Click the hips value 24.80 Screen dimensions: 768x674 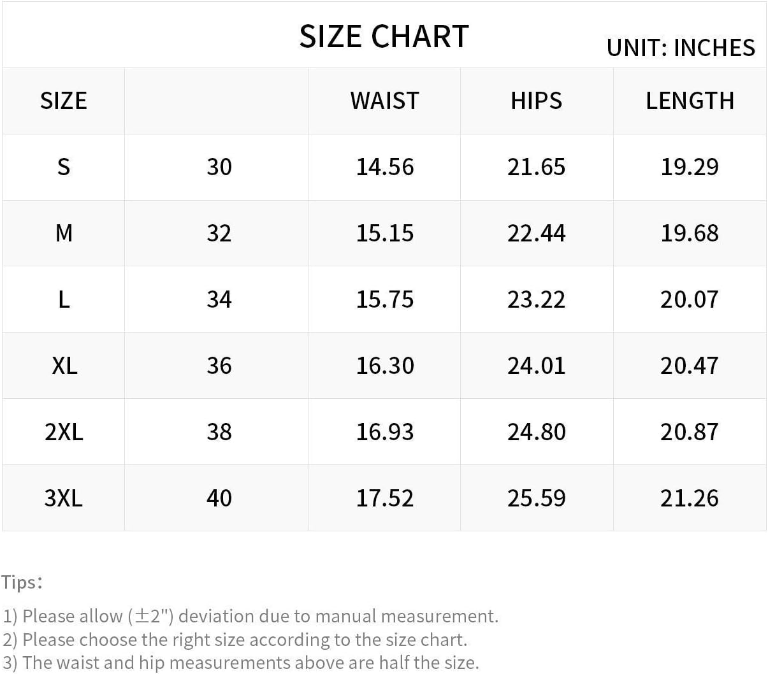(536, 432)
